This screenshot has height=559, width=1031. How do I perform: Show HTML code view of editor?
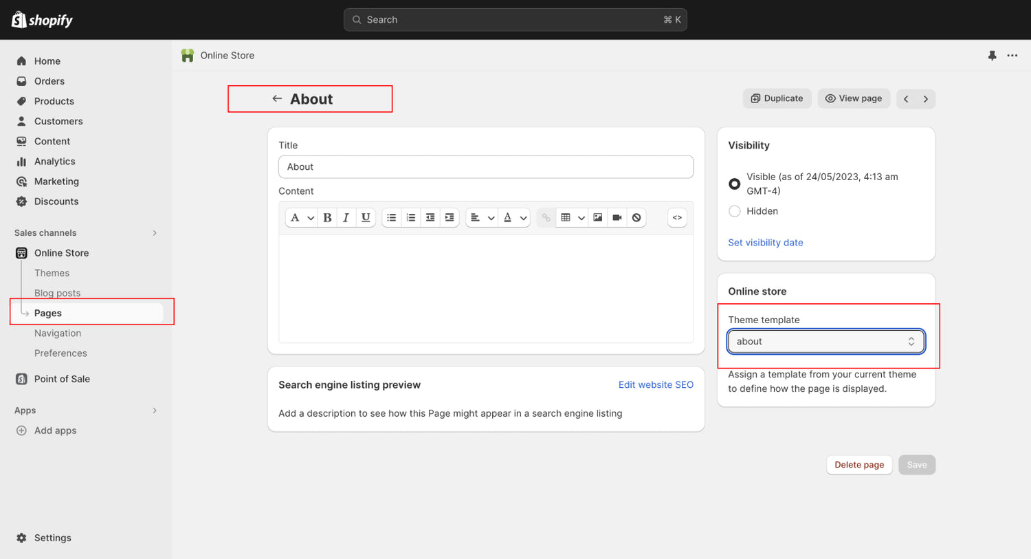coord(677,218)
